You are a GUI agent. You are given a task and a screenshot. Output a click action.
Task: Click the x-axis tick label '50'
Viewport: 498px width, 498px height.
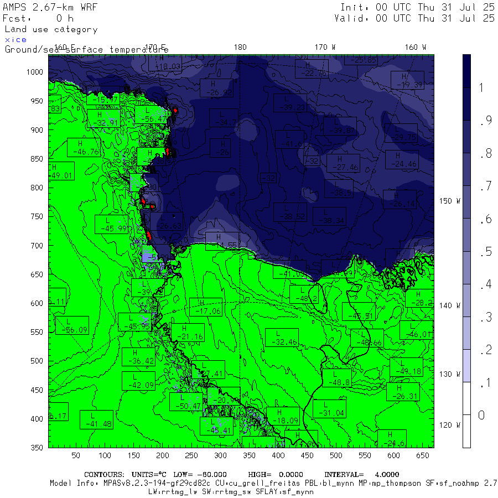[76, 455]
